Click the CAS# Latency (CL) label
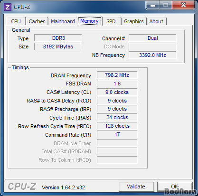Viewport: 198px width, 196px height. coord(69,92)
